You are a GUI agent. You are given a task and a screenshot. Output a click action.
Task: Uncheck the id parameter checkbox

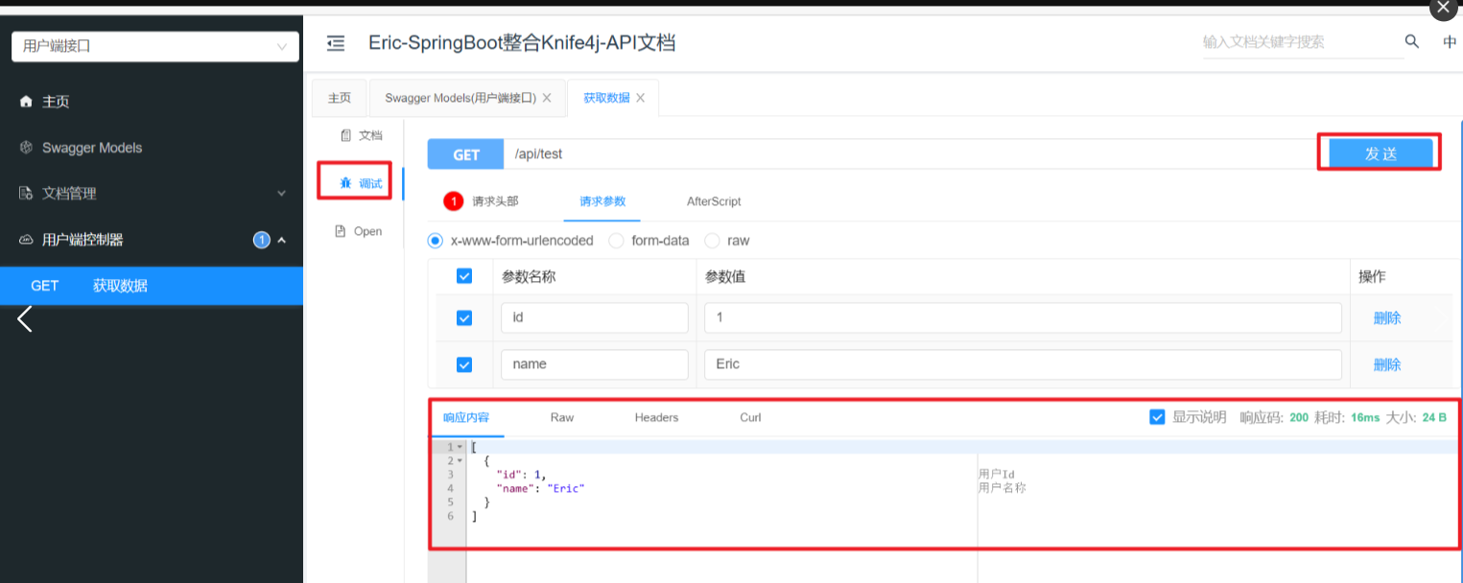464,318
